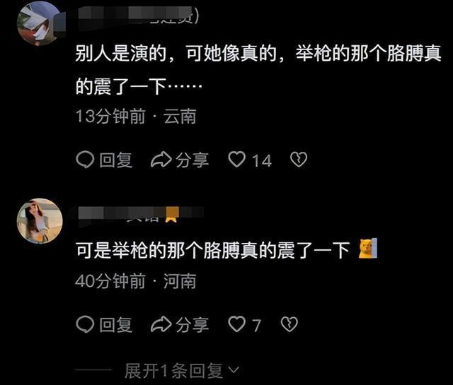Select comment text 别人是演的，可她像真的
Image resolution: width=453 pixels, height=385 pixels.
[x=176, y=54]
